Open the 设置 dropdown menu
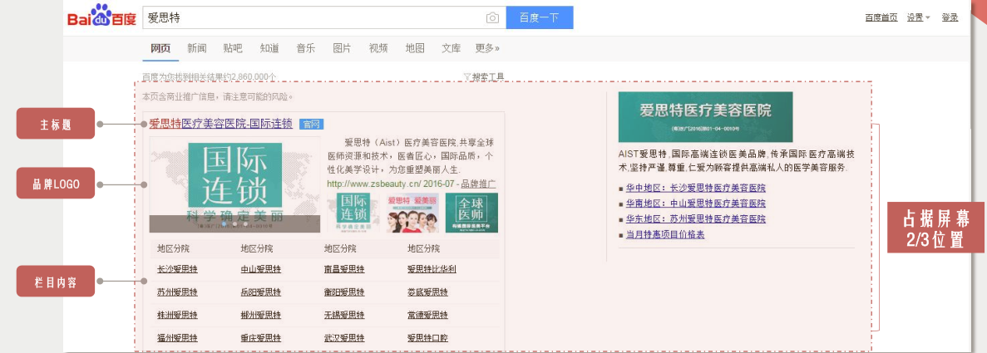 [918, 17]
